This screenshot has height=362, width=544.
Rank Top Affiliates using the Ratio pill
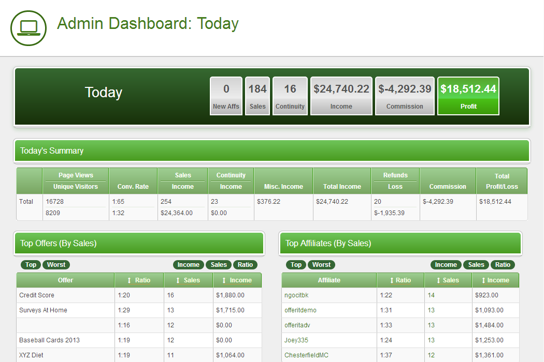(x=503, y=265)
